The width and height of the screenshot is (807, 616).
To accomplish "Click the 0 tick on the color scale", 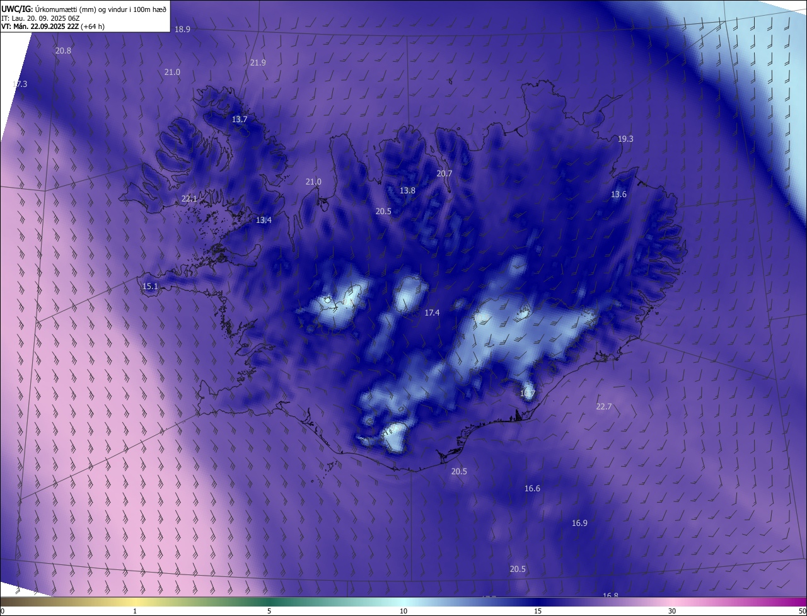I will (3, 611).
